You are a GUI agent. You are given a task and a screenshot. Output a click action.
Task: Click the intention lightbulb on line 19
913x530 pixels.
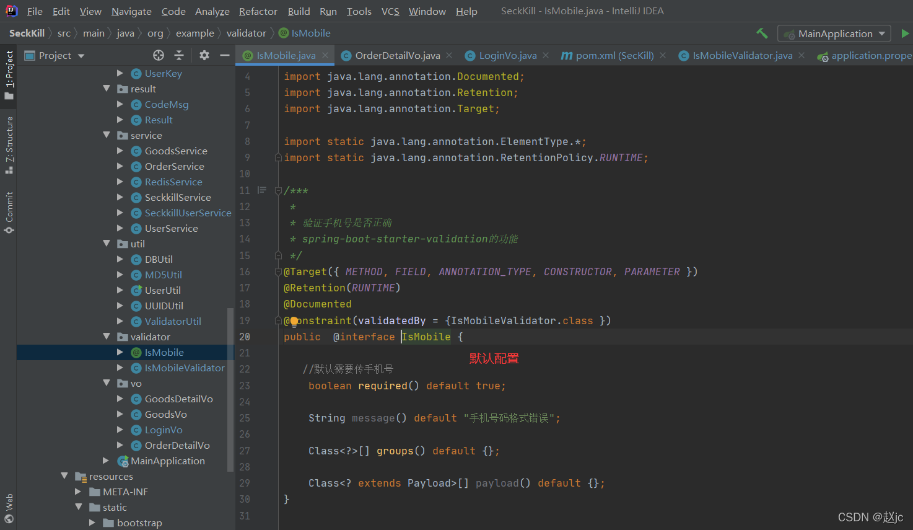tap(294, 320)
